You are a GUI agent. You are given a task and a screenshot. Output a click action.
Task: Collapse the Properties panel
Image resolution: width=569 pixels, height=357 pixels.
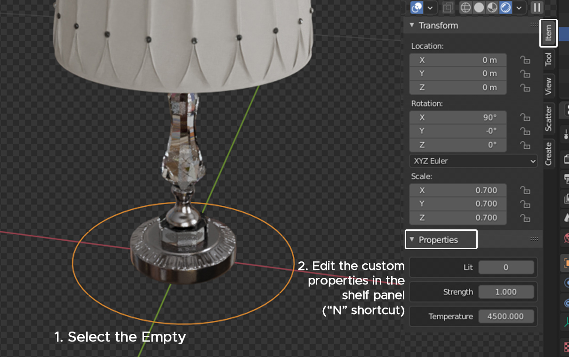[x=412, y=239]
